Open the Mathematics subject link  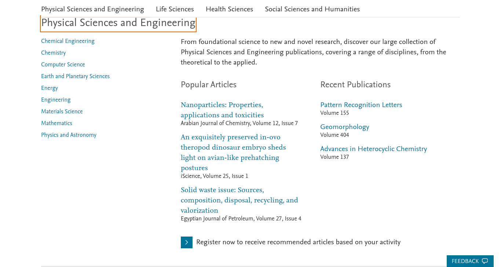(56, 123)
